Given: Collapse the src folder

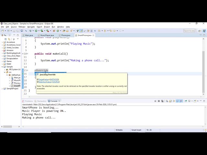Looking at the screenshot, I should click(x=5, y=72).
